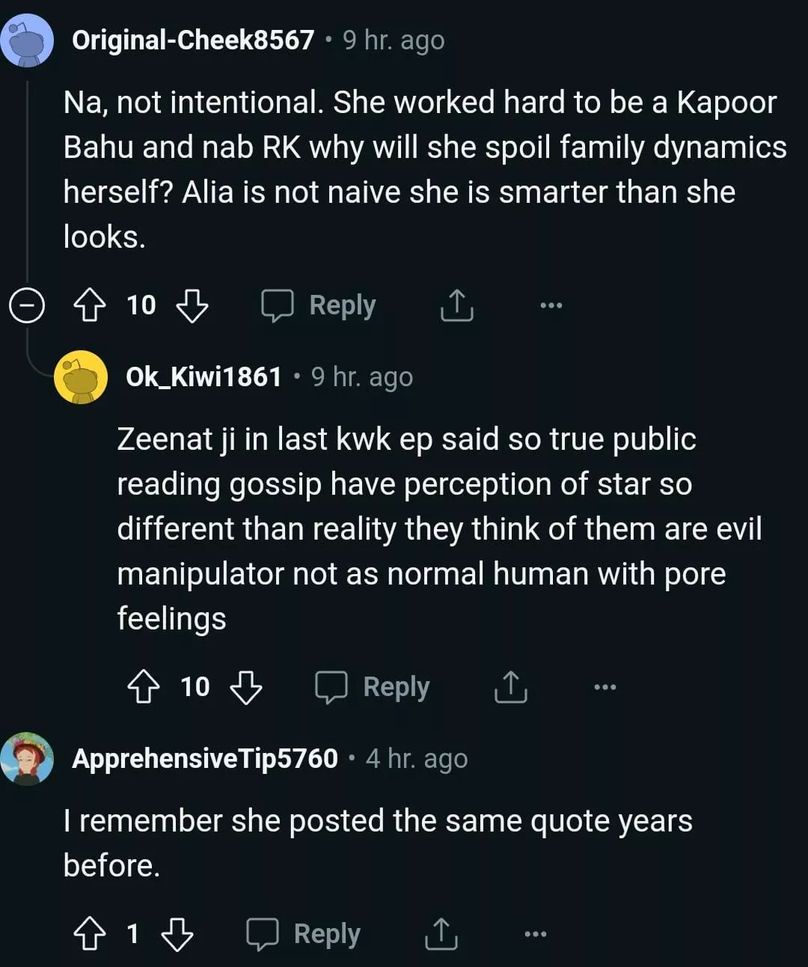The height and width of the screenshot is (967, 808).
Task: Upvote ApprehensiveTip5760's comment
Action: (90, 934)
